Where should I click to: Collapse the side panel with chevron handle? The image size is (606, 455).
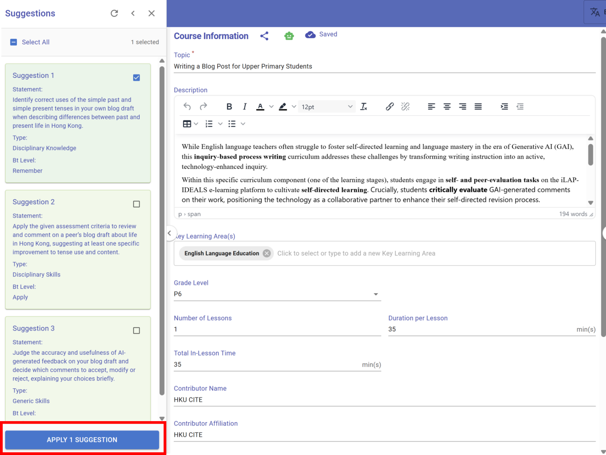point(170,233)
